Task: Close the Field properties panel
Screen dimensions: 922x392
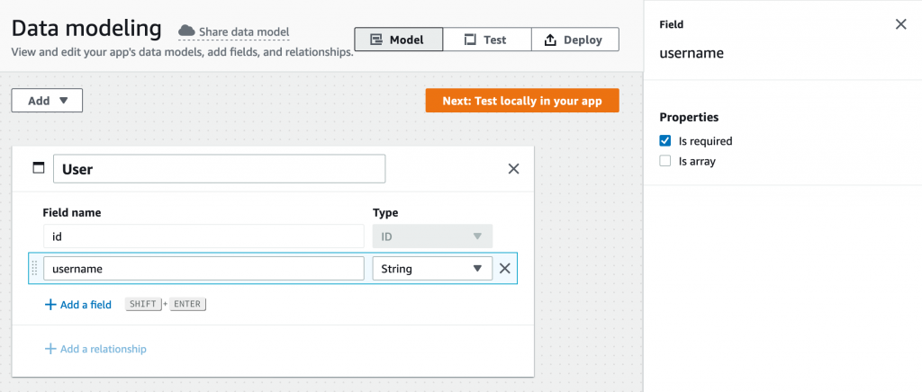Action: click(x=900, y=24)
